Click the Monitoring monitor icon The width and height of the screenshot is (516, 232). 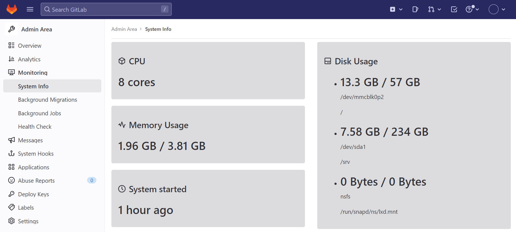point(11,72)
